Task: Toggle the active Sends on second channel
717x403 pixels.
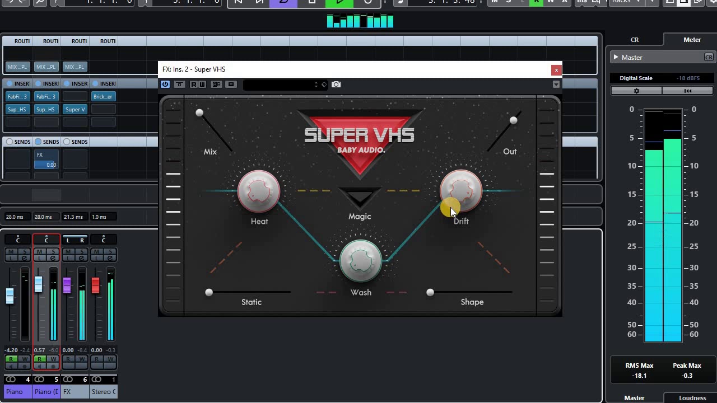Action: [38, 142]
